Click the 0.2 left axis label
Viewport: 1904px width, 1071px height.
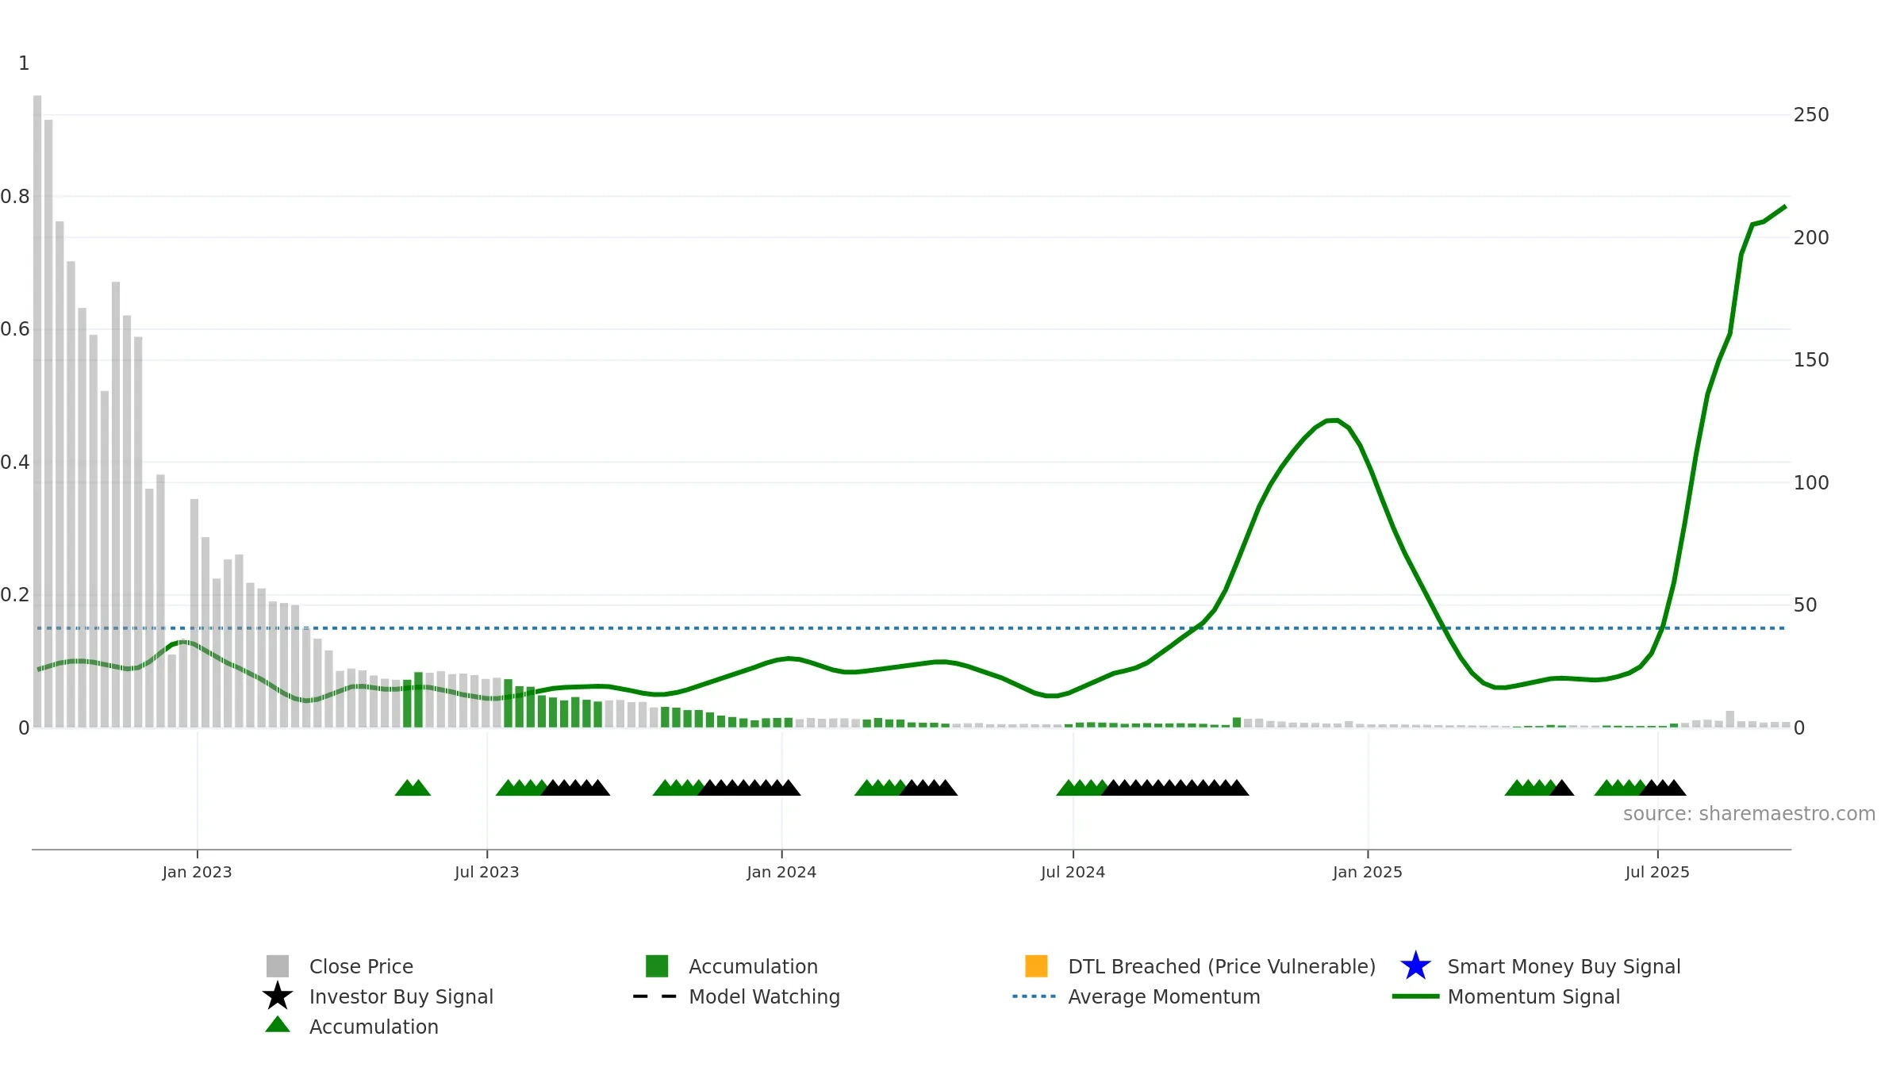[15, 595]
